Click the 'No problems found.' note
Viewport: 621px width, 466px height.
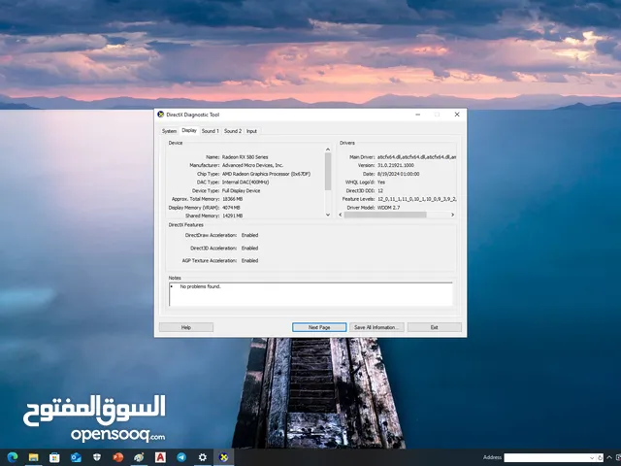[x=201, y=286]
